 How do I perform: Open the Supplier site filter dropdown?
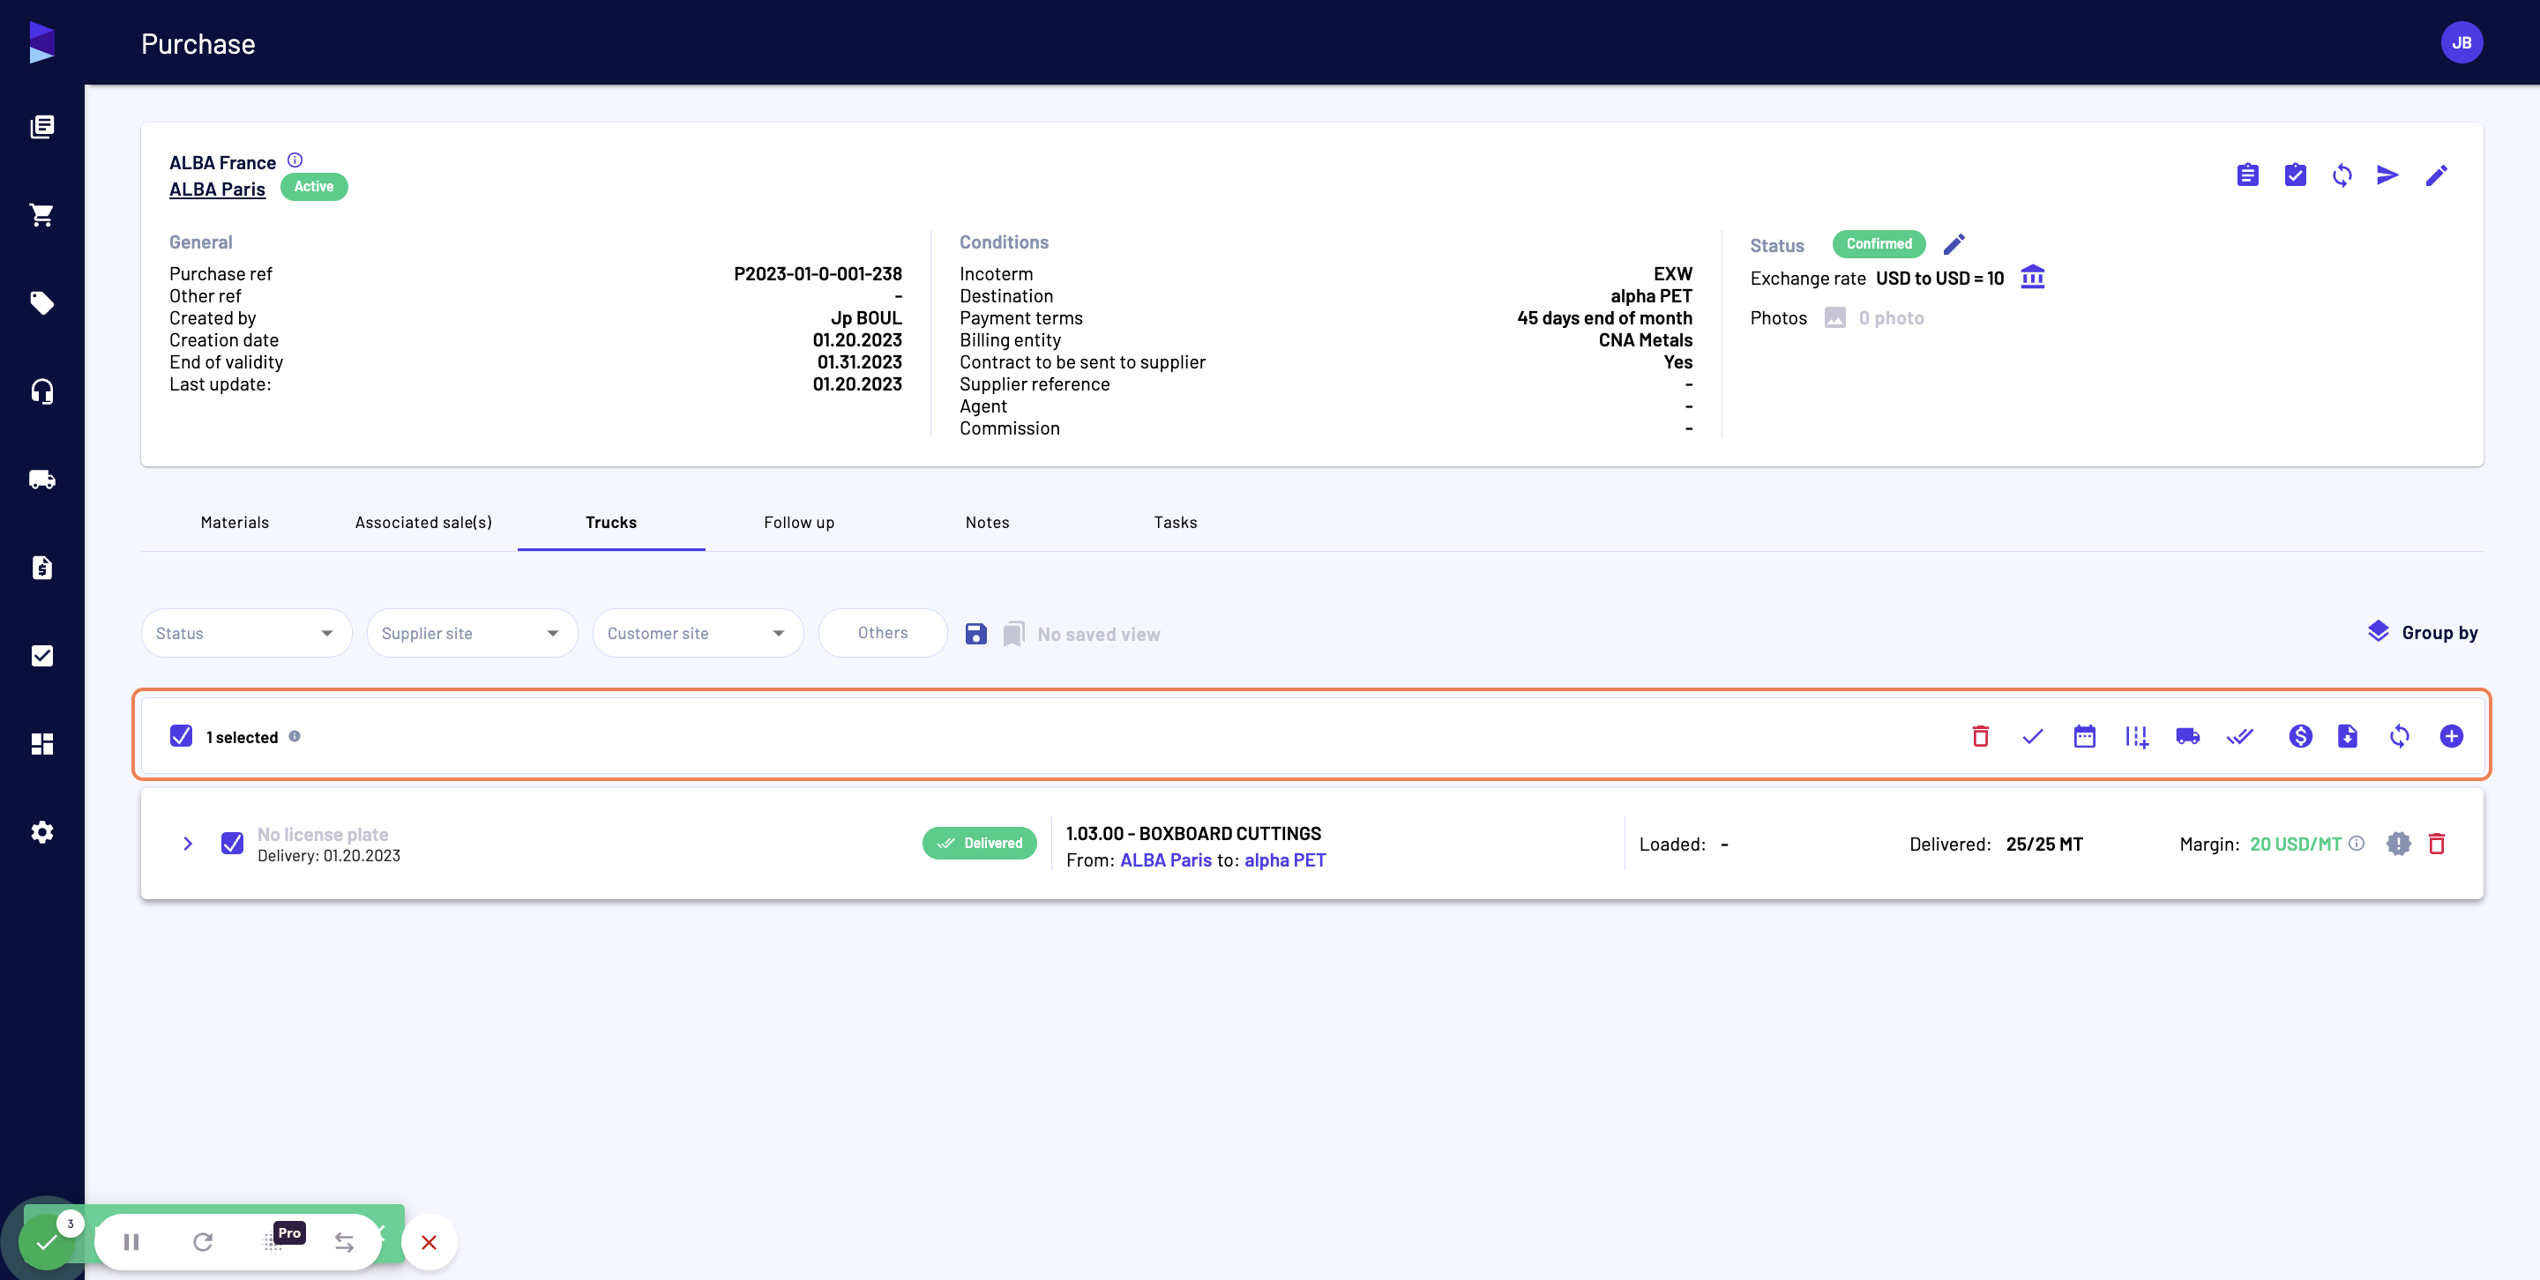pyautogui.click(x=473, y=633)
